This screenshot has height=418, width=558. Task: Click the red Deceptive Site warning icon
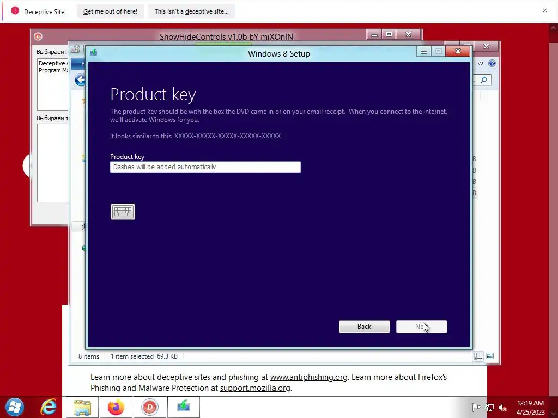(15, 11)
